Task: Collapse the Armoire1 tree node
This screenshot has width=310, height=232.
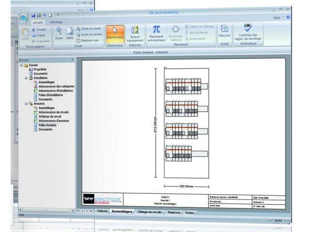Action: coord(26,103)
